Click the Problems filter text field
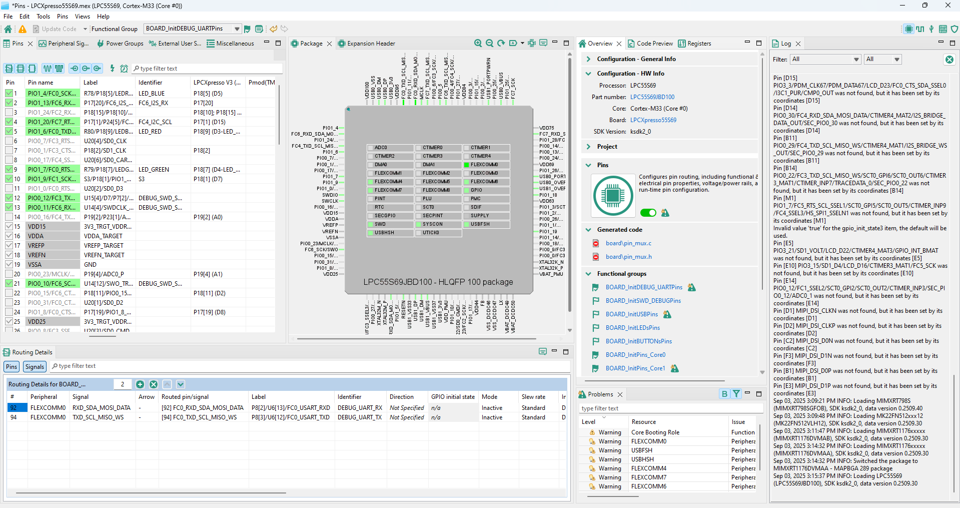The image size is (960, 508). [x=670, y=408]
